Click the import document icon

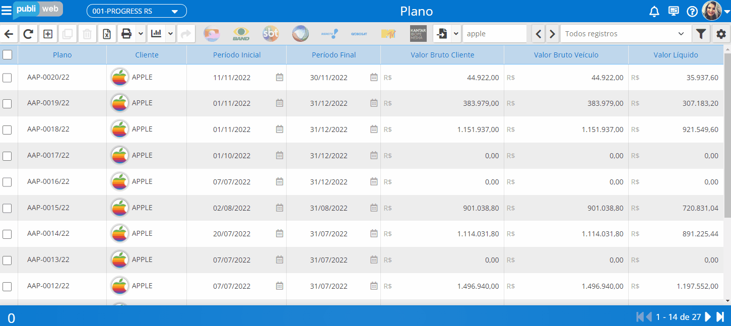point(442,34)
